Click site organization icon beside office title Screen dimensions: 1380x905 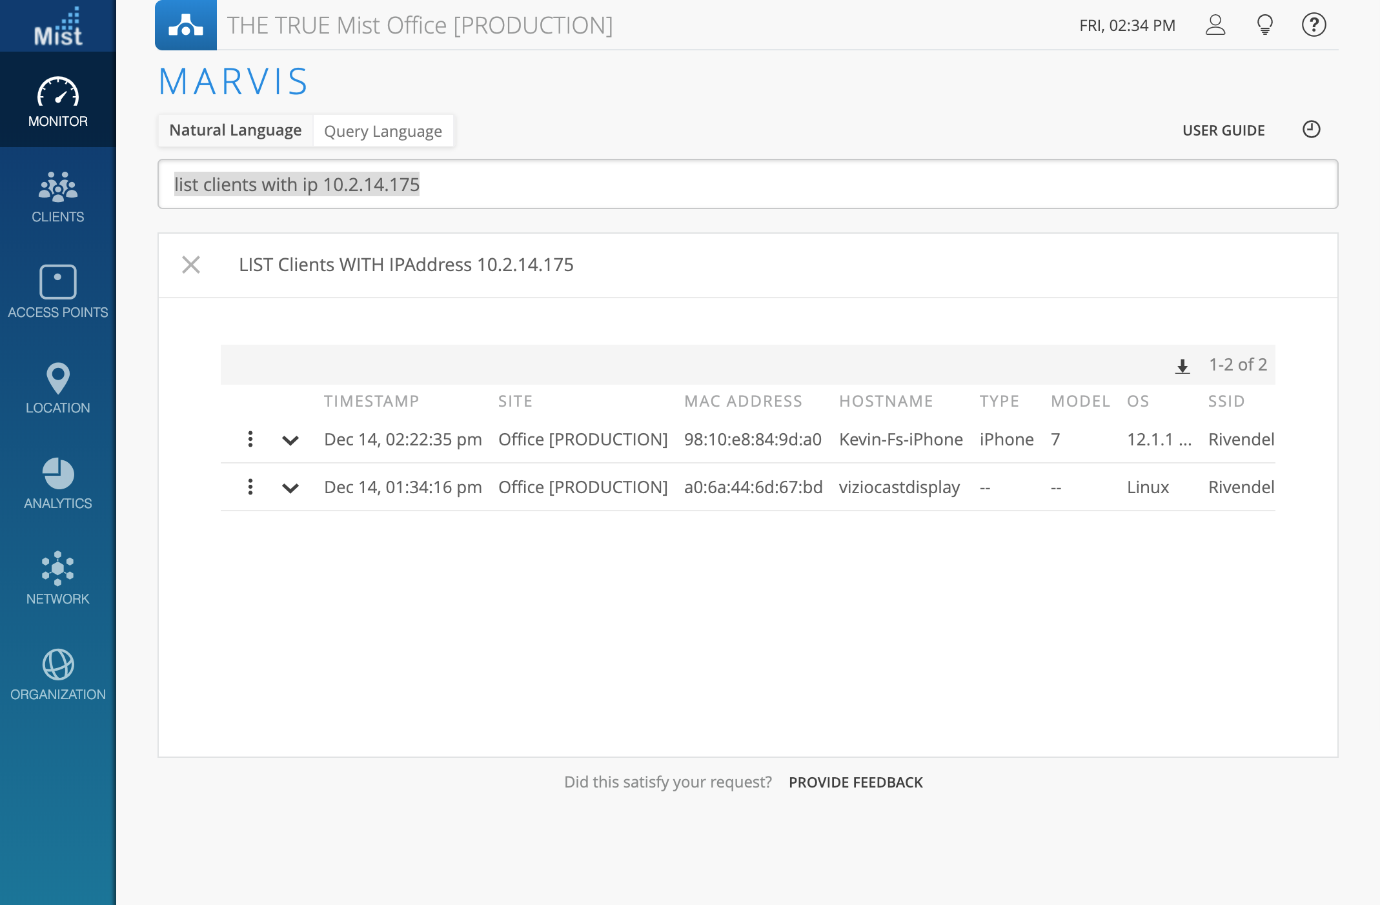point(186,25)
